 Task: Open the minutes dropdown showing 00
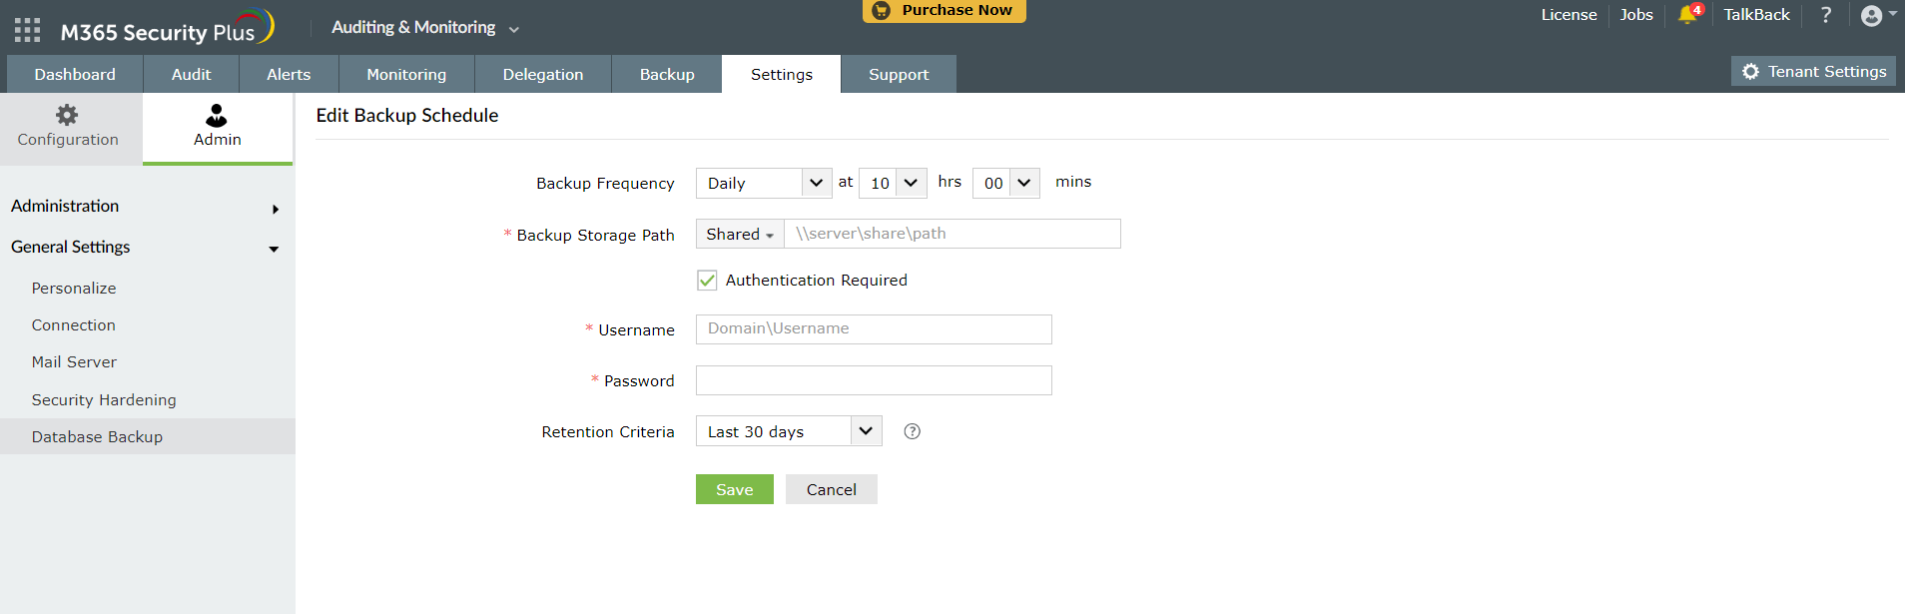(1006, 183)
